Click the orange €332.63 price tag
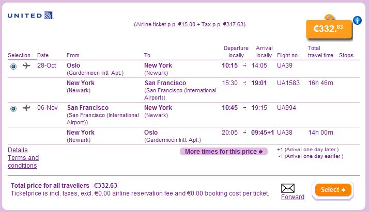369x212 pixels. 329,29
